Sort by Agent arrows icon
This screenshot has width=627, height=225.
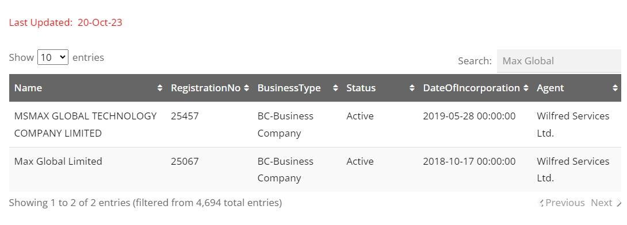tap(615, 88)
